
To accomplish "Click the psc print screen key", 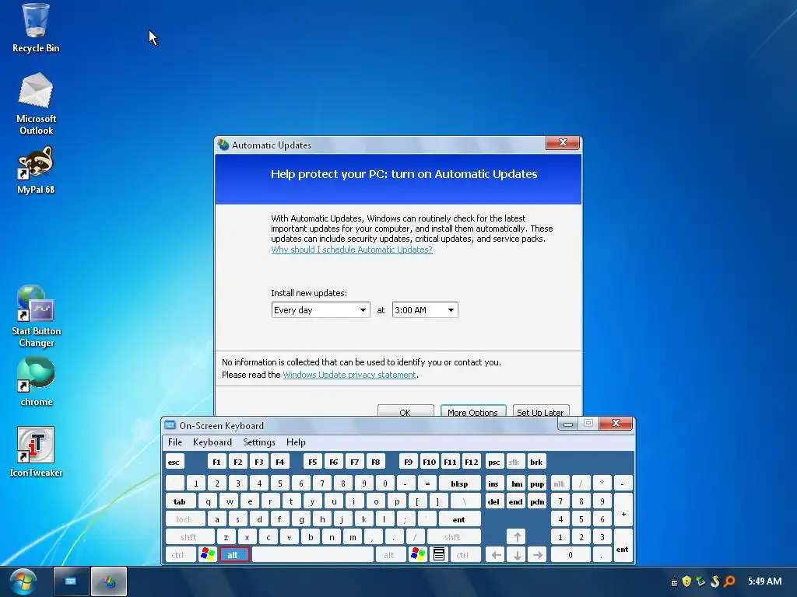I will (494, 462).
